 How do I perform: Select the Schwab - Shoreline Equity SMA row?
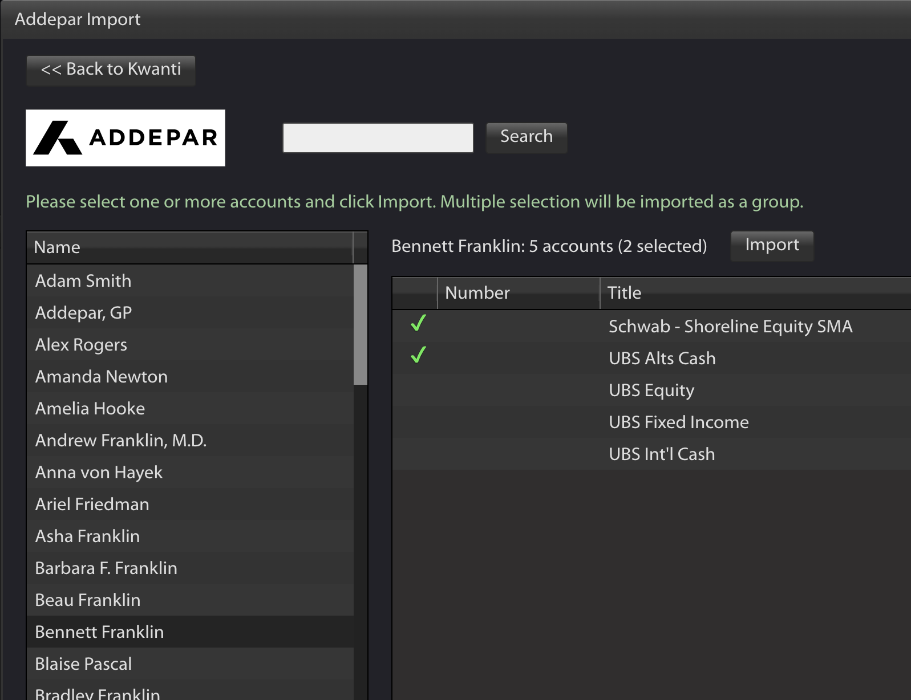pos(651,326)
